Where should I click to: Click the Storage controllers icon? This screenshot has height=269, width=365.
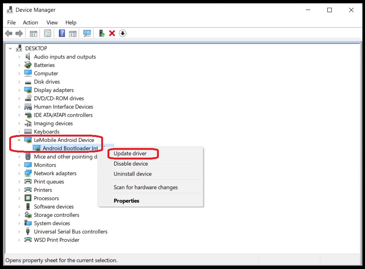[28, 215]
